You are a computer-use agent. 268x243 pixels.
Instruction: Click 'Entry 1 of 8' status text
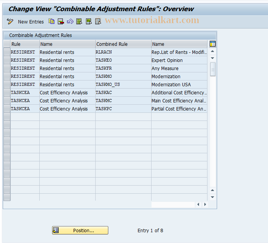click(150, 231)
